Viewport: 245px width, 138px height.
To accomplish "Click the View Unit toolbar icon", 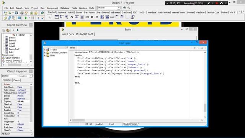I will (x=5, y=18).
